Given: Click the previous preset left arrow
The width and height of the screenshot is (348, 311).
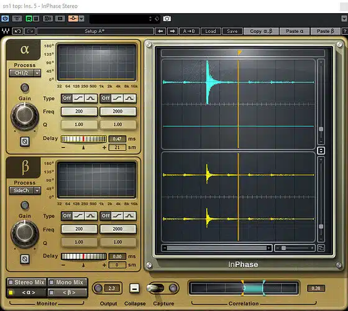Looking at the screenshot, I should [x=160, y=31].
